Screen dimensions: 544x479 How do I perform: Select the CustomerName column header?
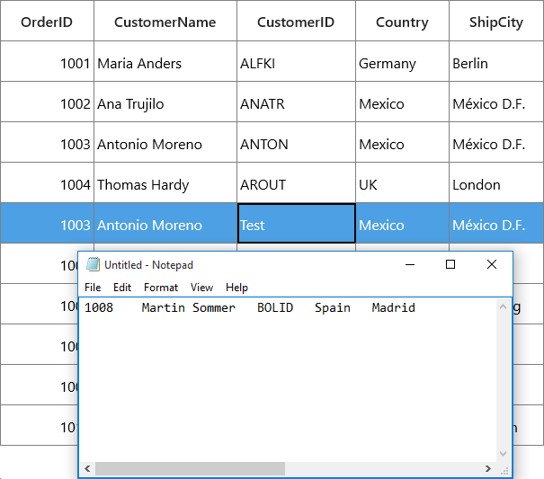tap(165, 21)
